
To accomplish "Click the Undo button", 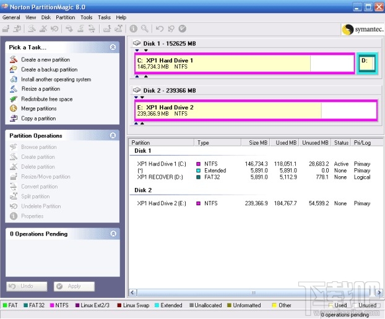I will click(27, 286).
